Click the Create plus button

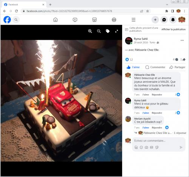coord(155,20)
